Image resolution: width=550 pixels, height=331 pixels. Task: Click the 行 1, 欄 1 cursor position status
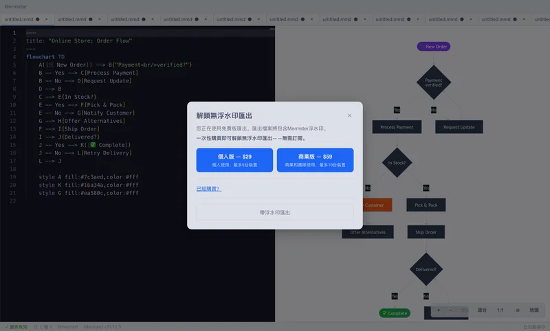pos(43,327)
